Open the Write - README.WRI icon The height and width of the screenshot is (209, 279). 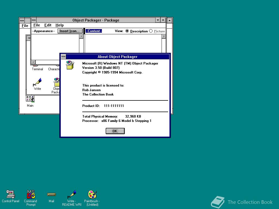click(72, 194)
